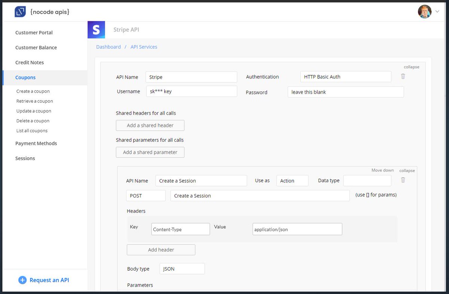Click the Add a shared parameter button

pyautogui.click(x=150, y=152)
